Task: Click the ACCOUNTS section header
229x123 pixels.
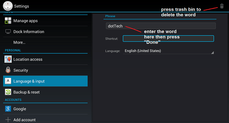Action: point(13,100)
